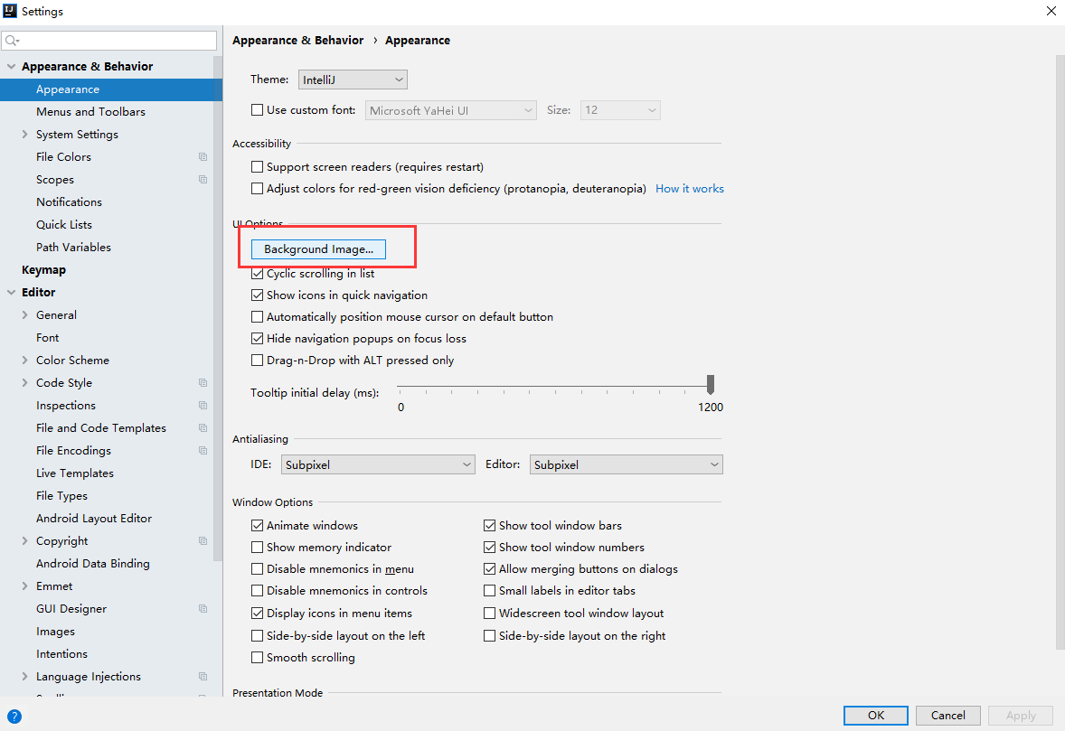The width and height of the screenshot is (1065, 731).
Task: Click the help question mark icon
Action: 14,716
